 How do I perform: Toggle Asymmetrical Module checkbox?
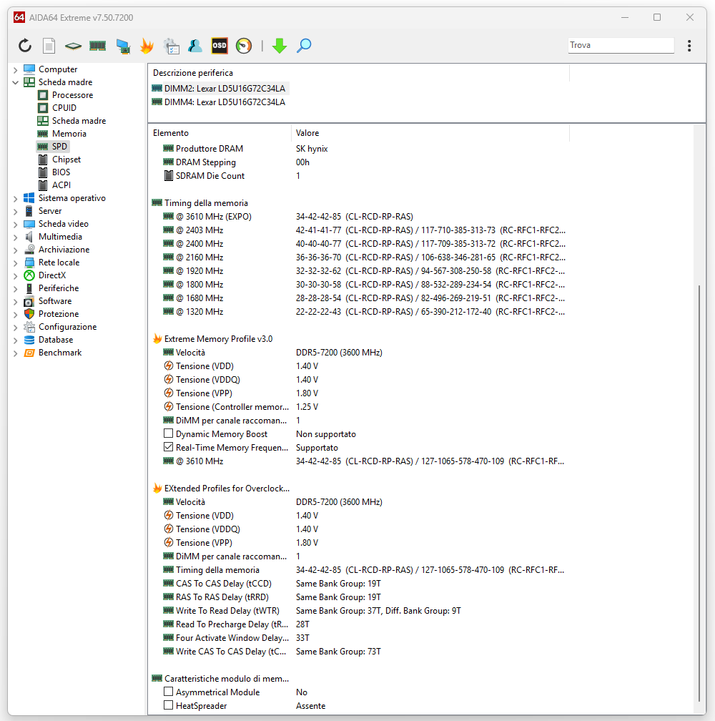(x=169, y=692)
